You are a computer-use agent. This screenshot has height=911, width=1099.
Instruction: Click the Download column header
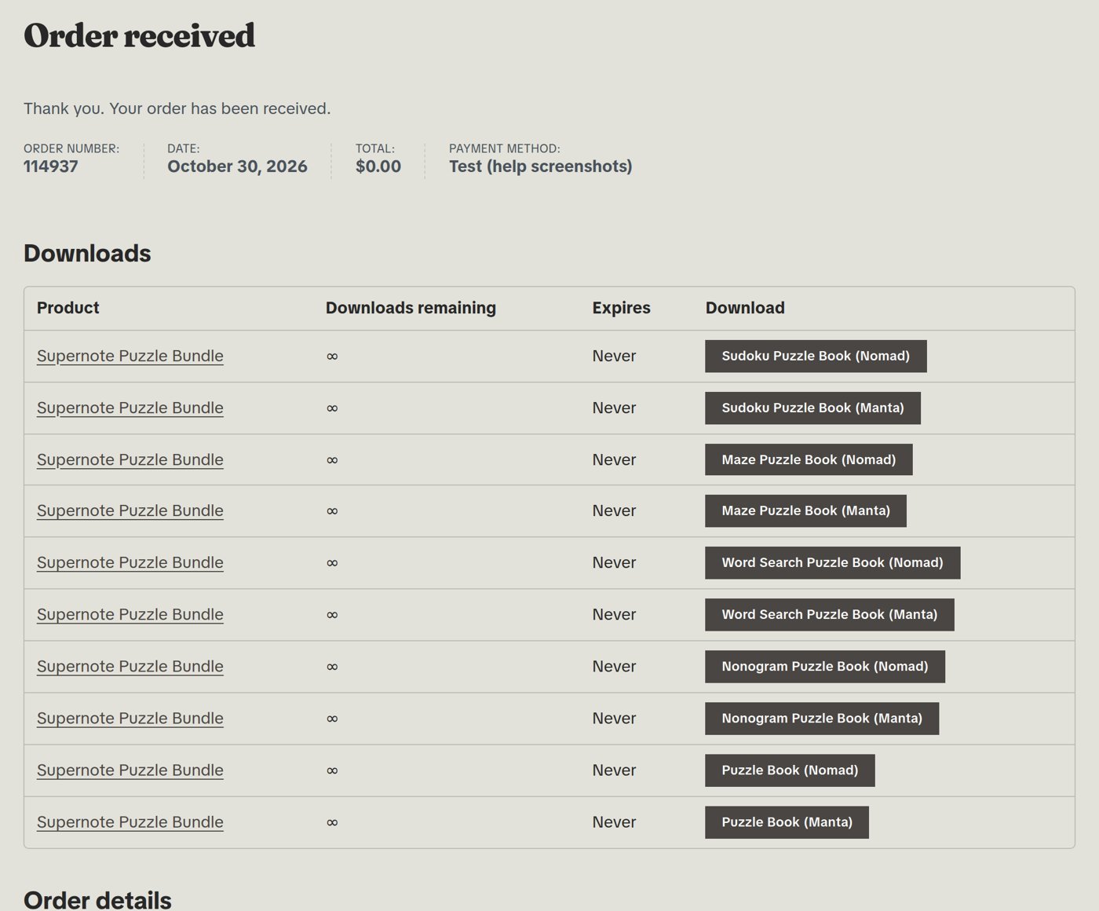click(x=745, y=308)
